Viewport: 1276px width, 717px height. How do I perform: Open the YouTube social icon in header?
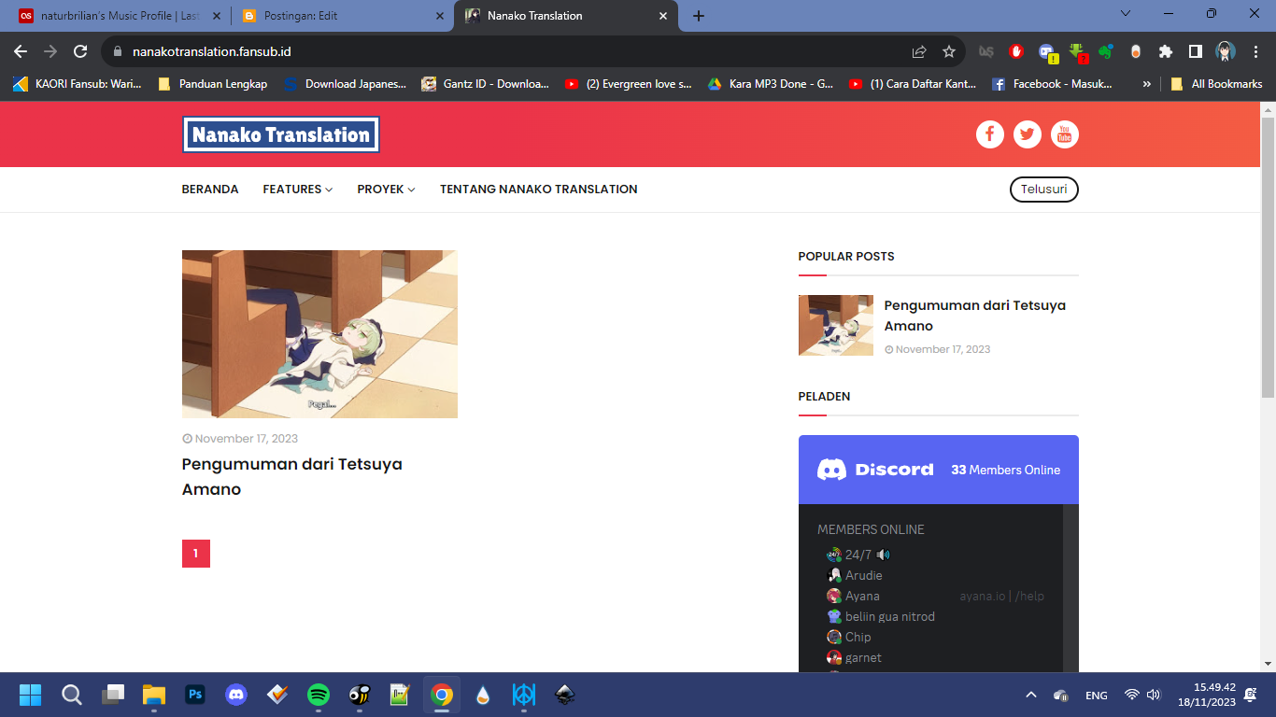point(1065,134)
